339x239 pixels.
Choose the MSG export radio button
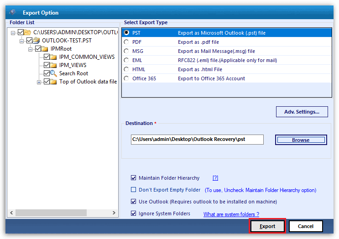[126, 51]
